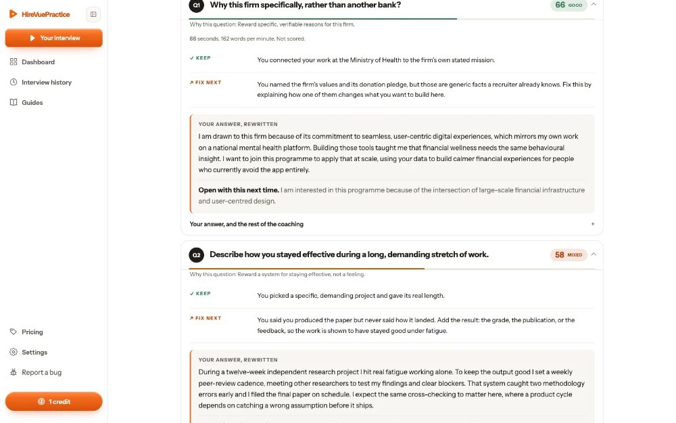Screen dimensions: 676x423
Task: Open Guides book icon
Action: coord(14,102)
